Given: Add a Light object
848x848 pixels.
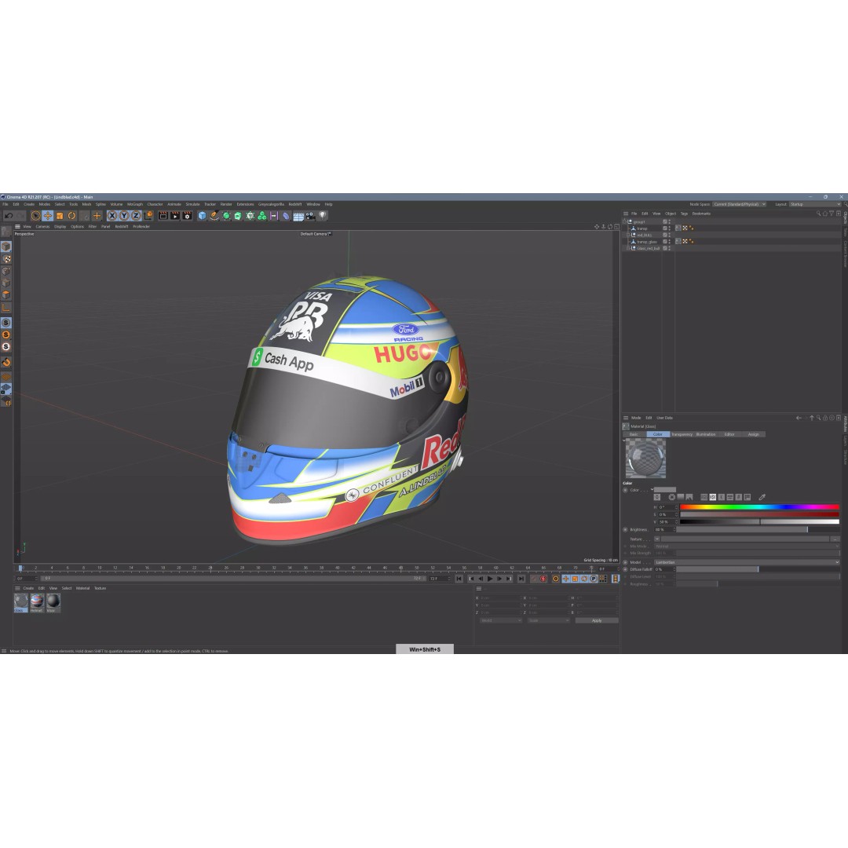Looking at the screenshot, I should [x=323, y=216].
